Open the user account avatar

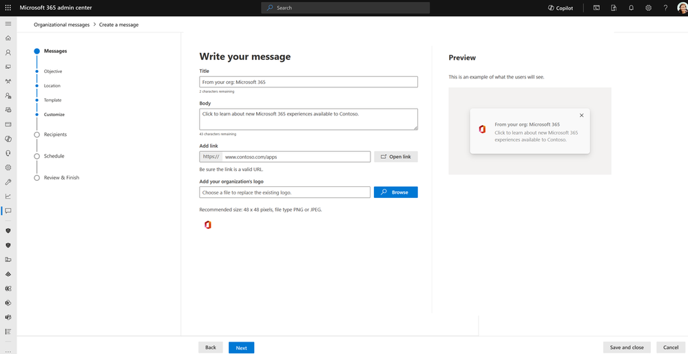click(681, 8)
